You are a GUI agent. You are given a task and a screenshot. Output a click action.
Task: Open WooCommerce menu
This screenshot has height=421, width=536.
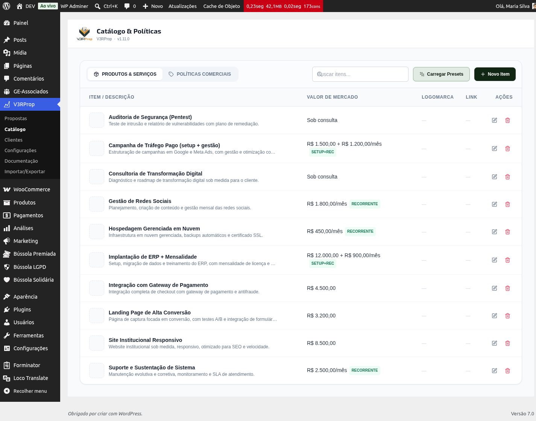point(30,189)
